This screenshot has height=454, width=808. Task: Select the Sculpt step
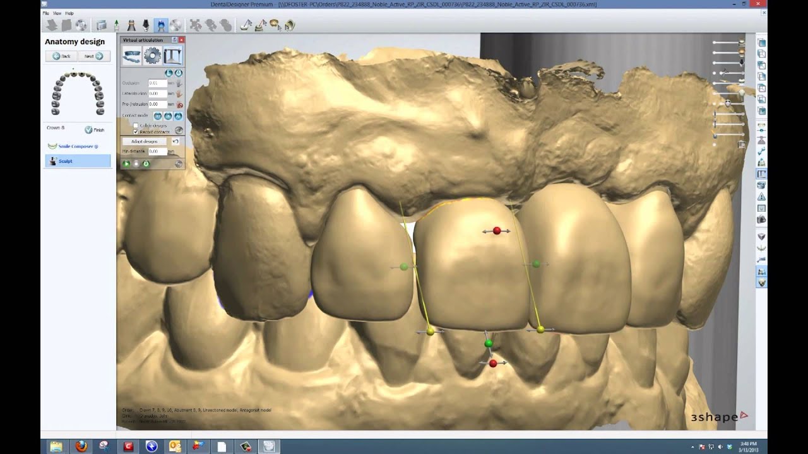point(78,161)
